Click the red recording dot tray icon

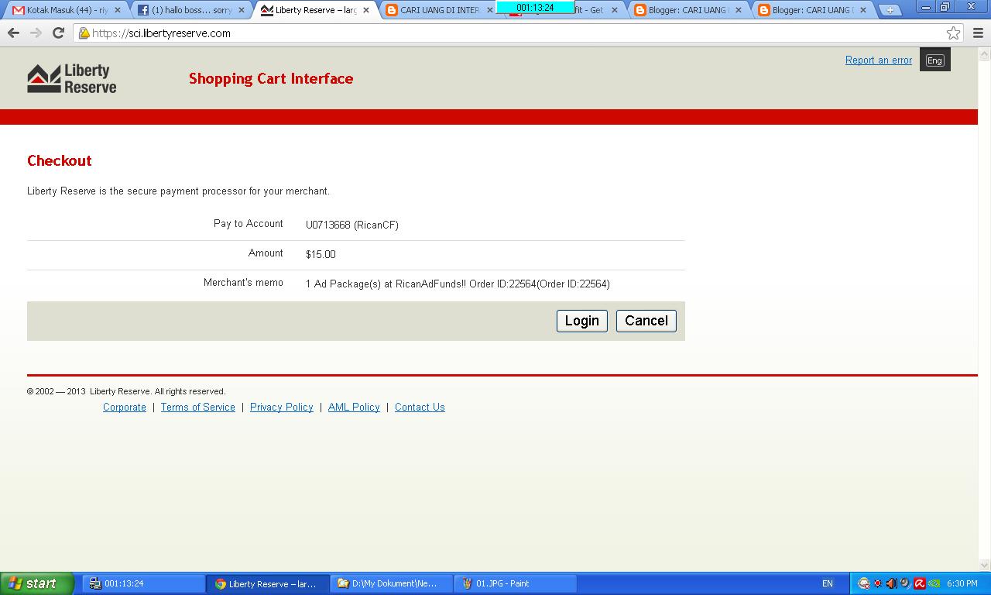(878, 583)
